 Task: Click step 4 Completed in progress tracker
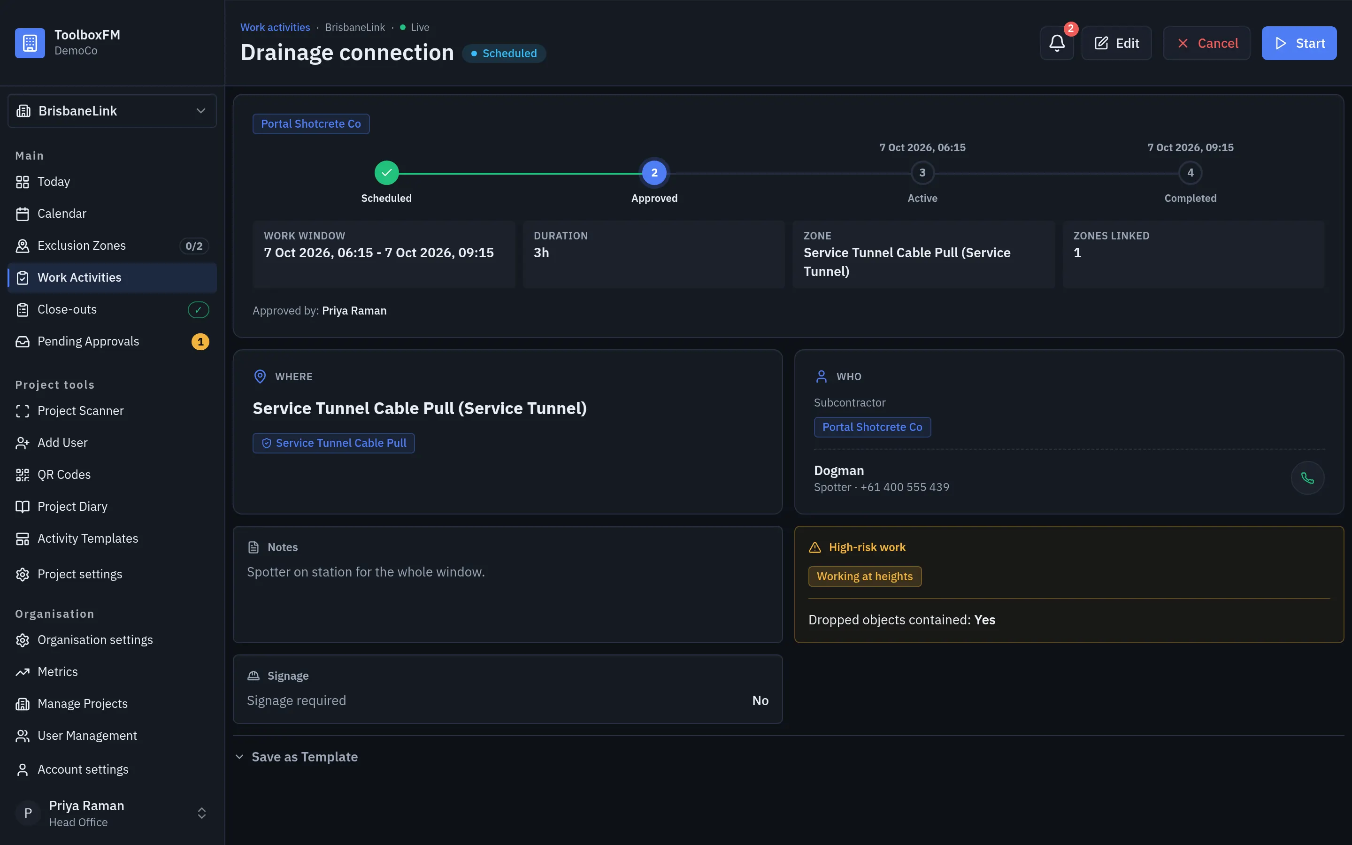[1191, 173]
